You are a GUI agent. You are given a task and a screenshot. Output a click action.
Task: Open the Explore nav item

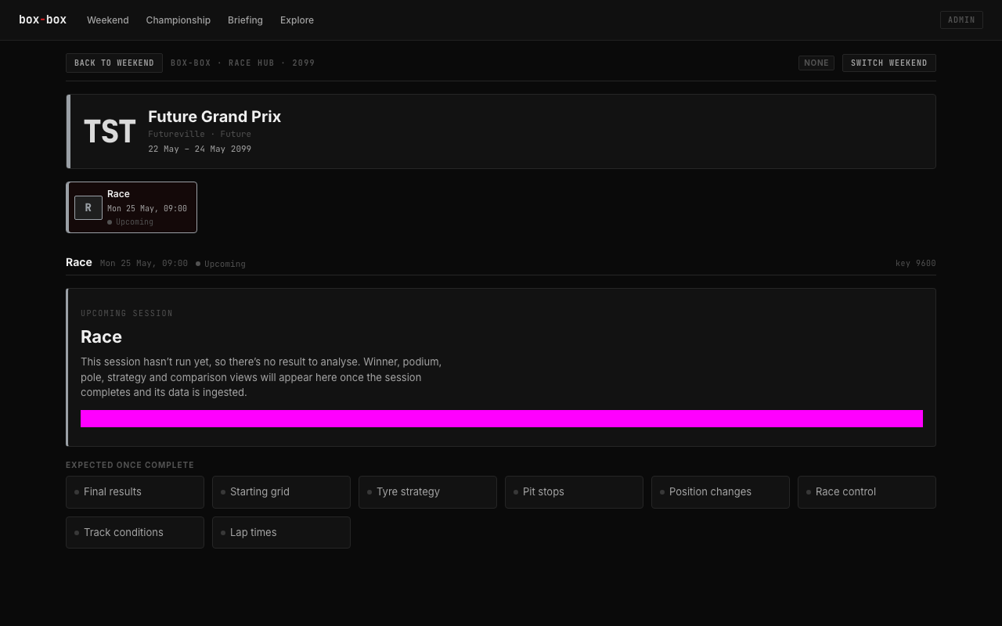click(x=297, y=20)
